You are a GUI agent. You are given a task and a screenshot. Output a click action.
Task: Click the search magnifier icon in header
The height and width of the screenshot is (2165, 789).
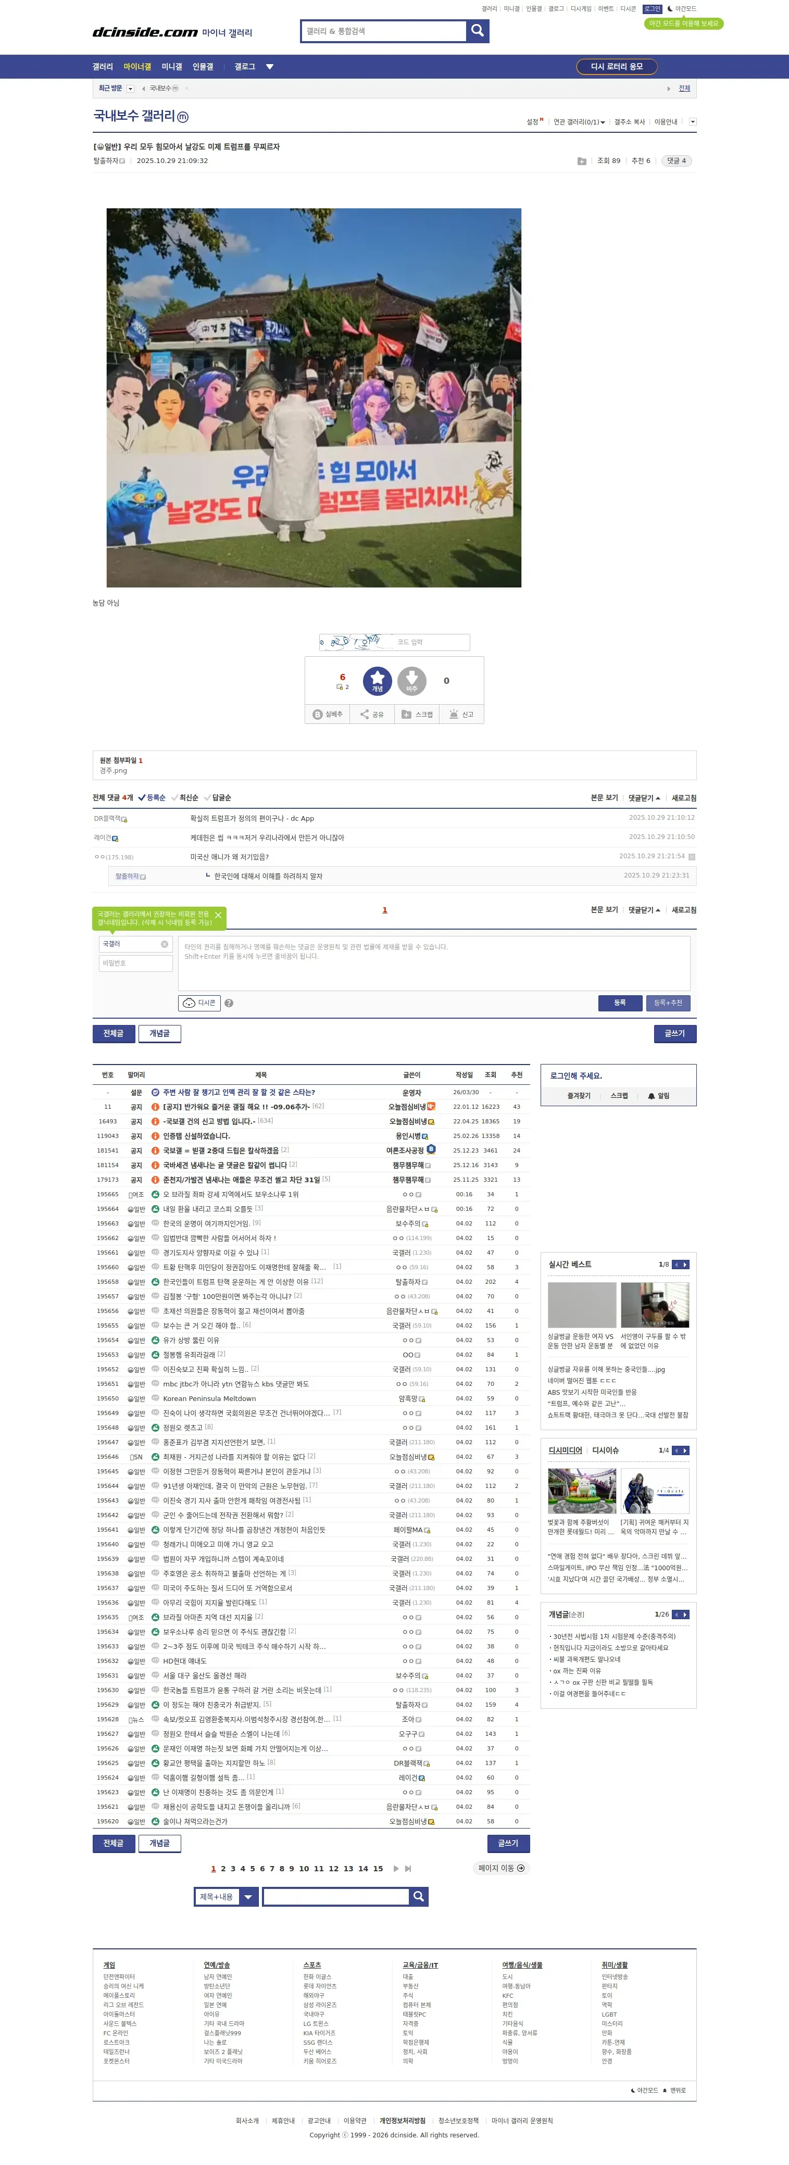(x=477, y=31)
